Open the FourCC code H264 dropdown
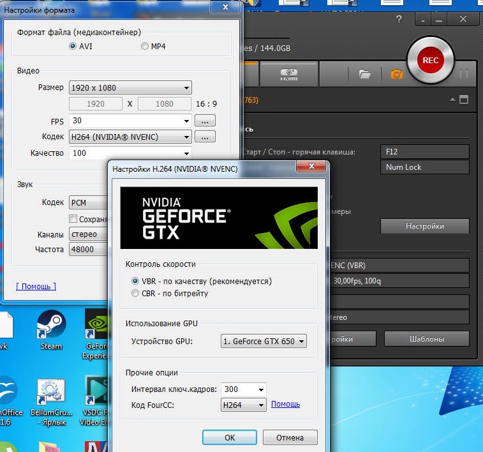 point(243,405)
